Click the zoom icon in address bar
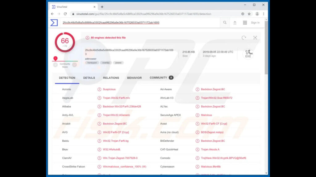The width and height of the screenshot is (316, 177). click(243, 14)
